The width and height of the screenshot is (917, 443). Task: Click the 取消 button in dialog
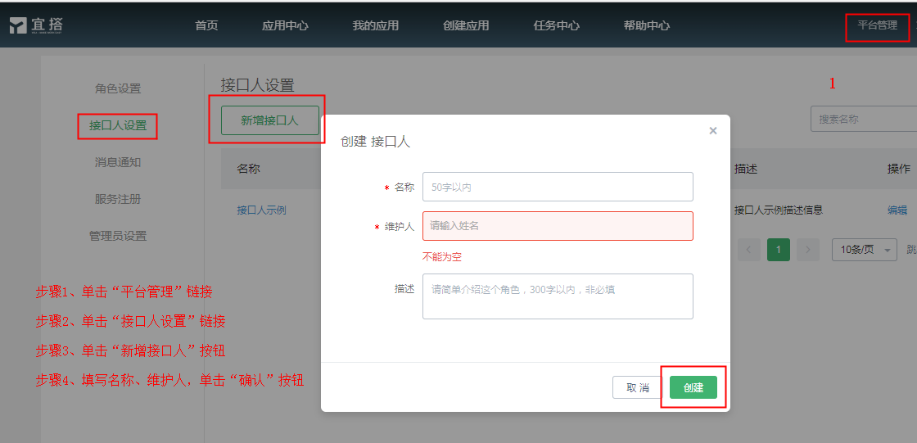[638, 387]
